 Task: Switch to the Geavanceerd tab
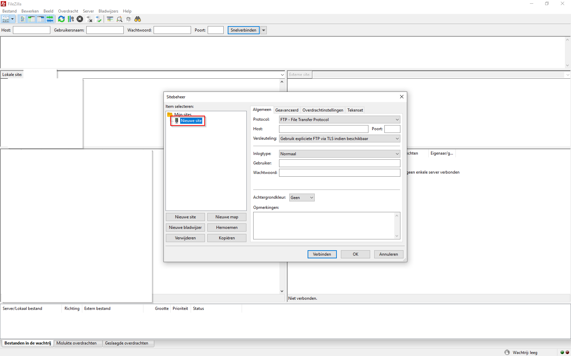pos(287,110)
